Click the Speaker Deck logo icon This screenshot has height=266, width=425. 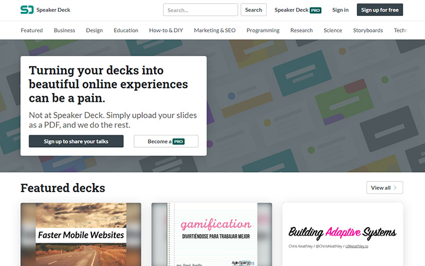(x=27, y=10)
